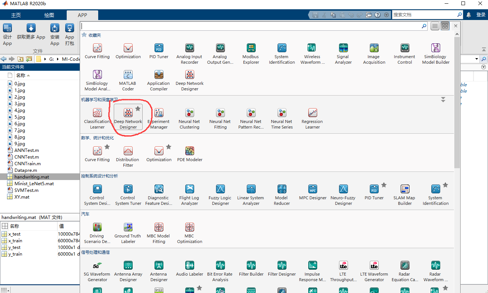
Task: Launch Ground Truth Labeler app
Action: point(128,233)
